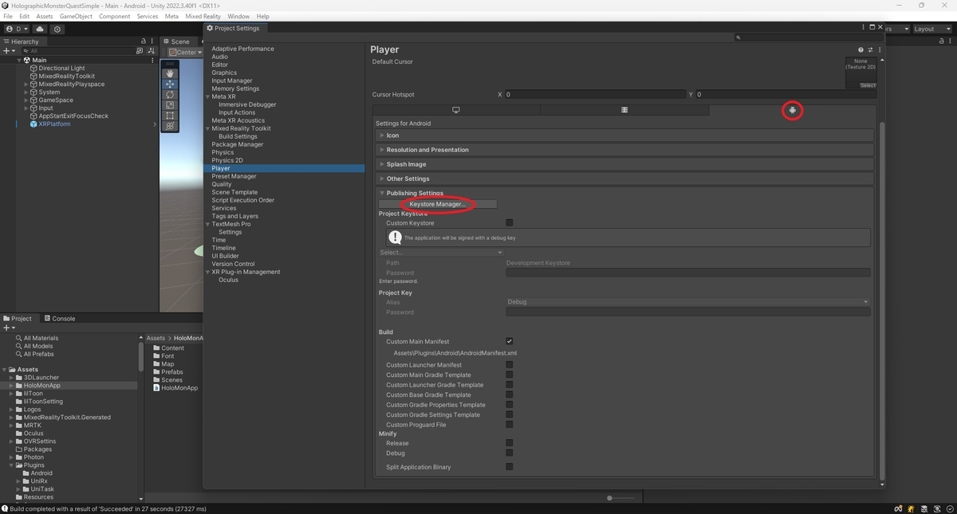Image resolution: width=957 pixels, height=514 pixels.
Task: Select the Move tool
Action: 170,84
